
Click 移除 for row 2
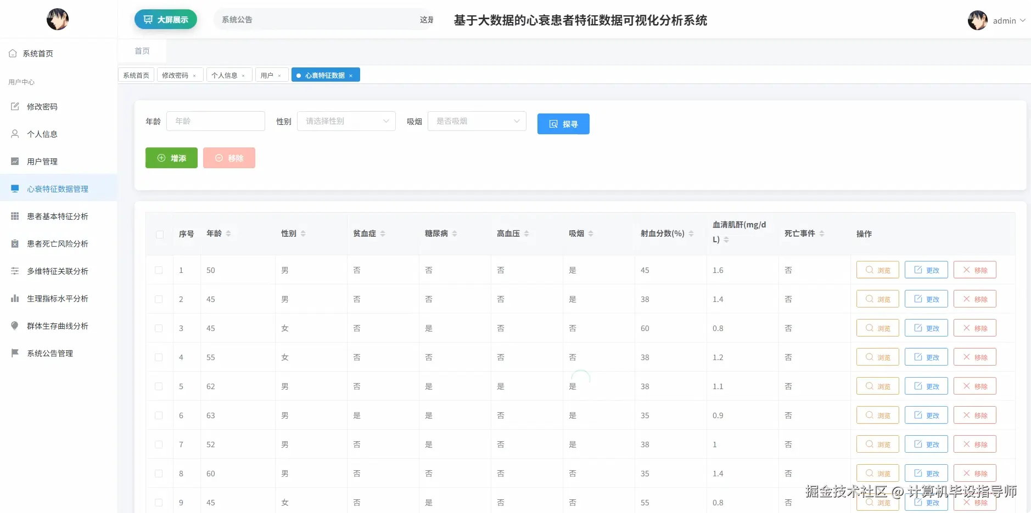click(975, 299)
